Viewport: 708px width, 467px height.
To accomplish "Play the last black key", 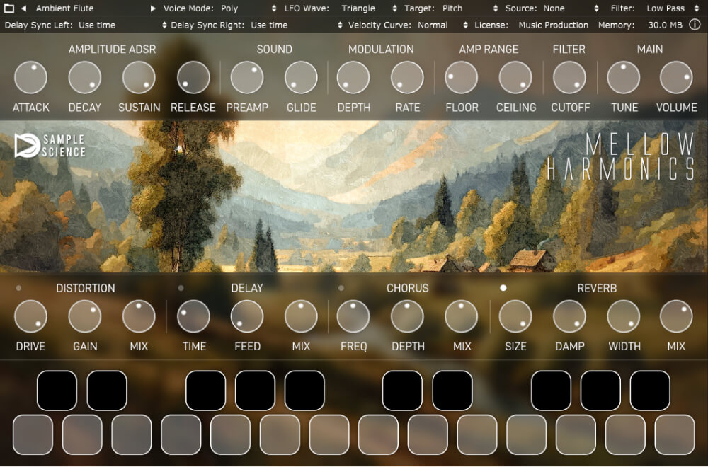I will (x=650, y=391).
